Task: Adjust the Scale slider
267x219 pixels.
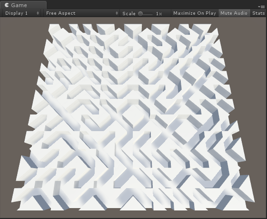Action: click(x=145, y=14)
